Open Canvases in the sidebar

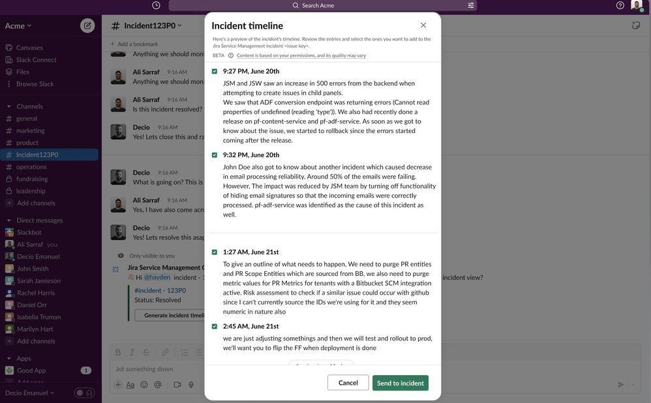click(29, 48)
